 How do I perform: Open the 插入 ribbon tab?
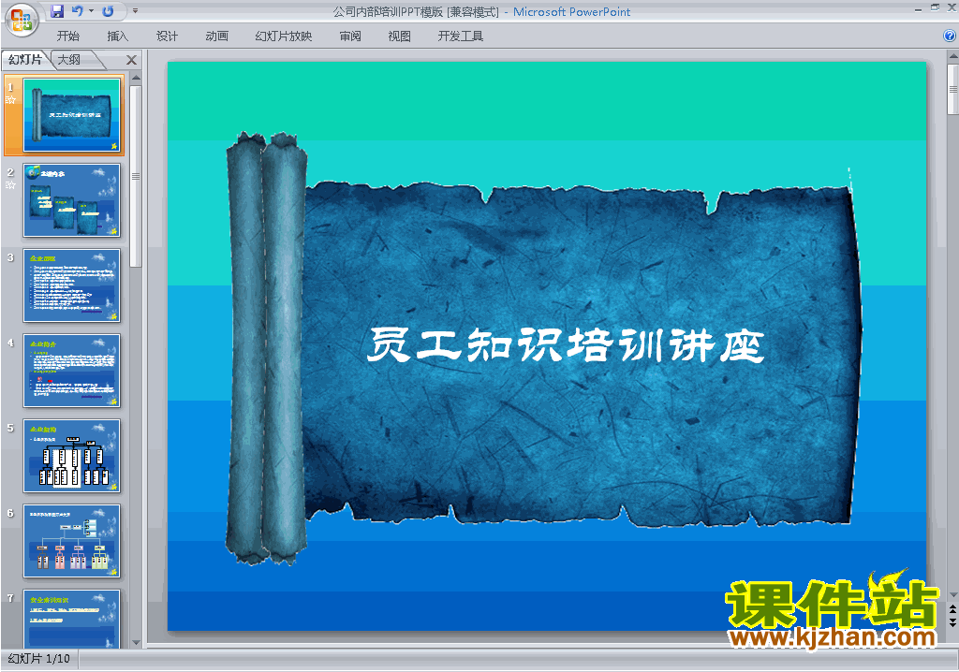click(x=117, y=37)
